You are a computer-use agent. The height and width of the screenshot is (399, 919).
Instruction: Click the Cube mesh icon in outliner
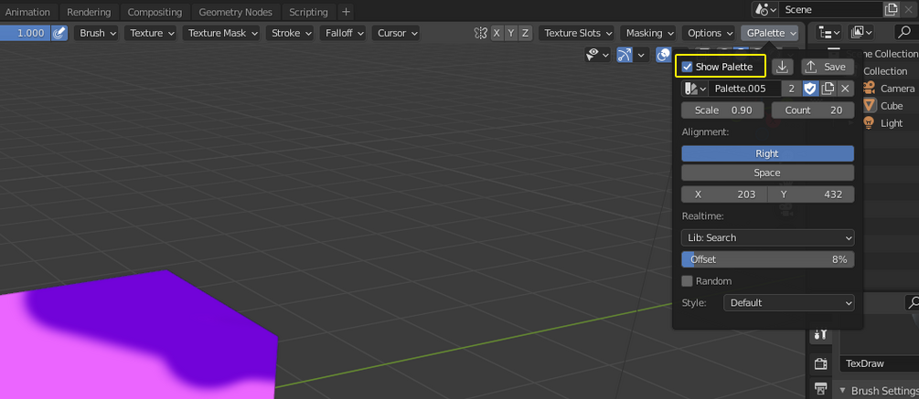(870, 106)
